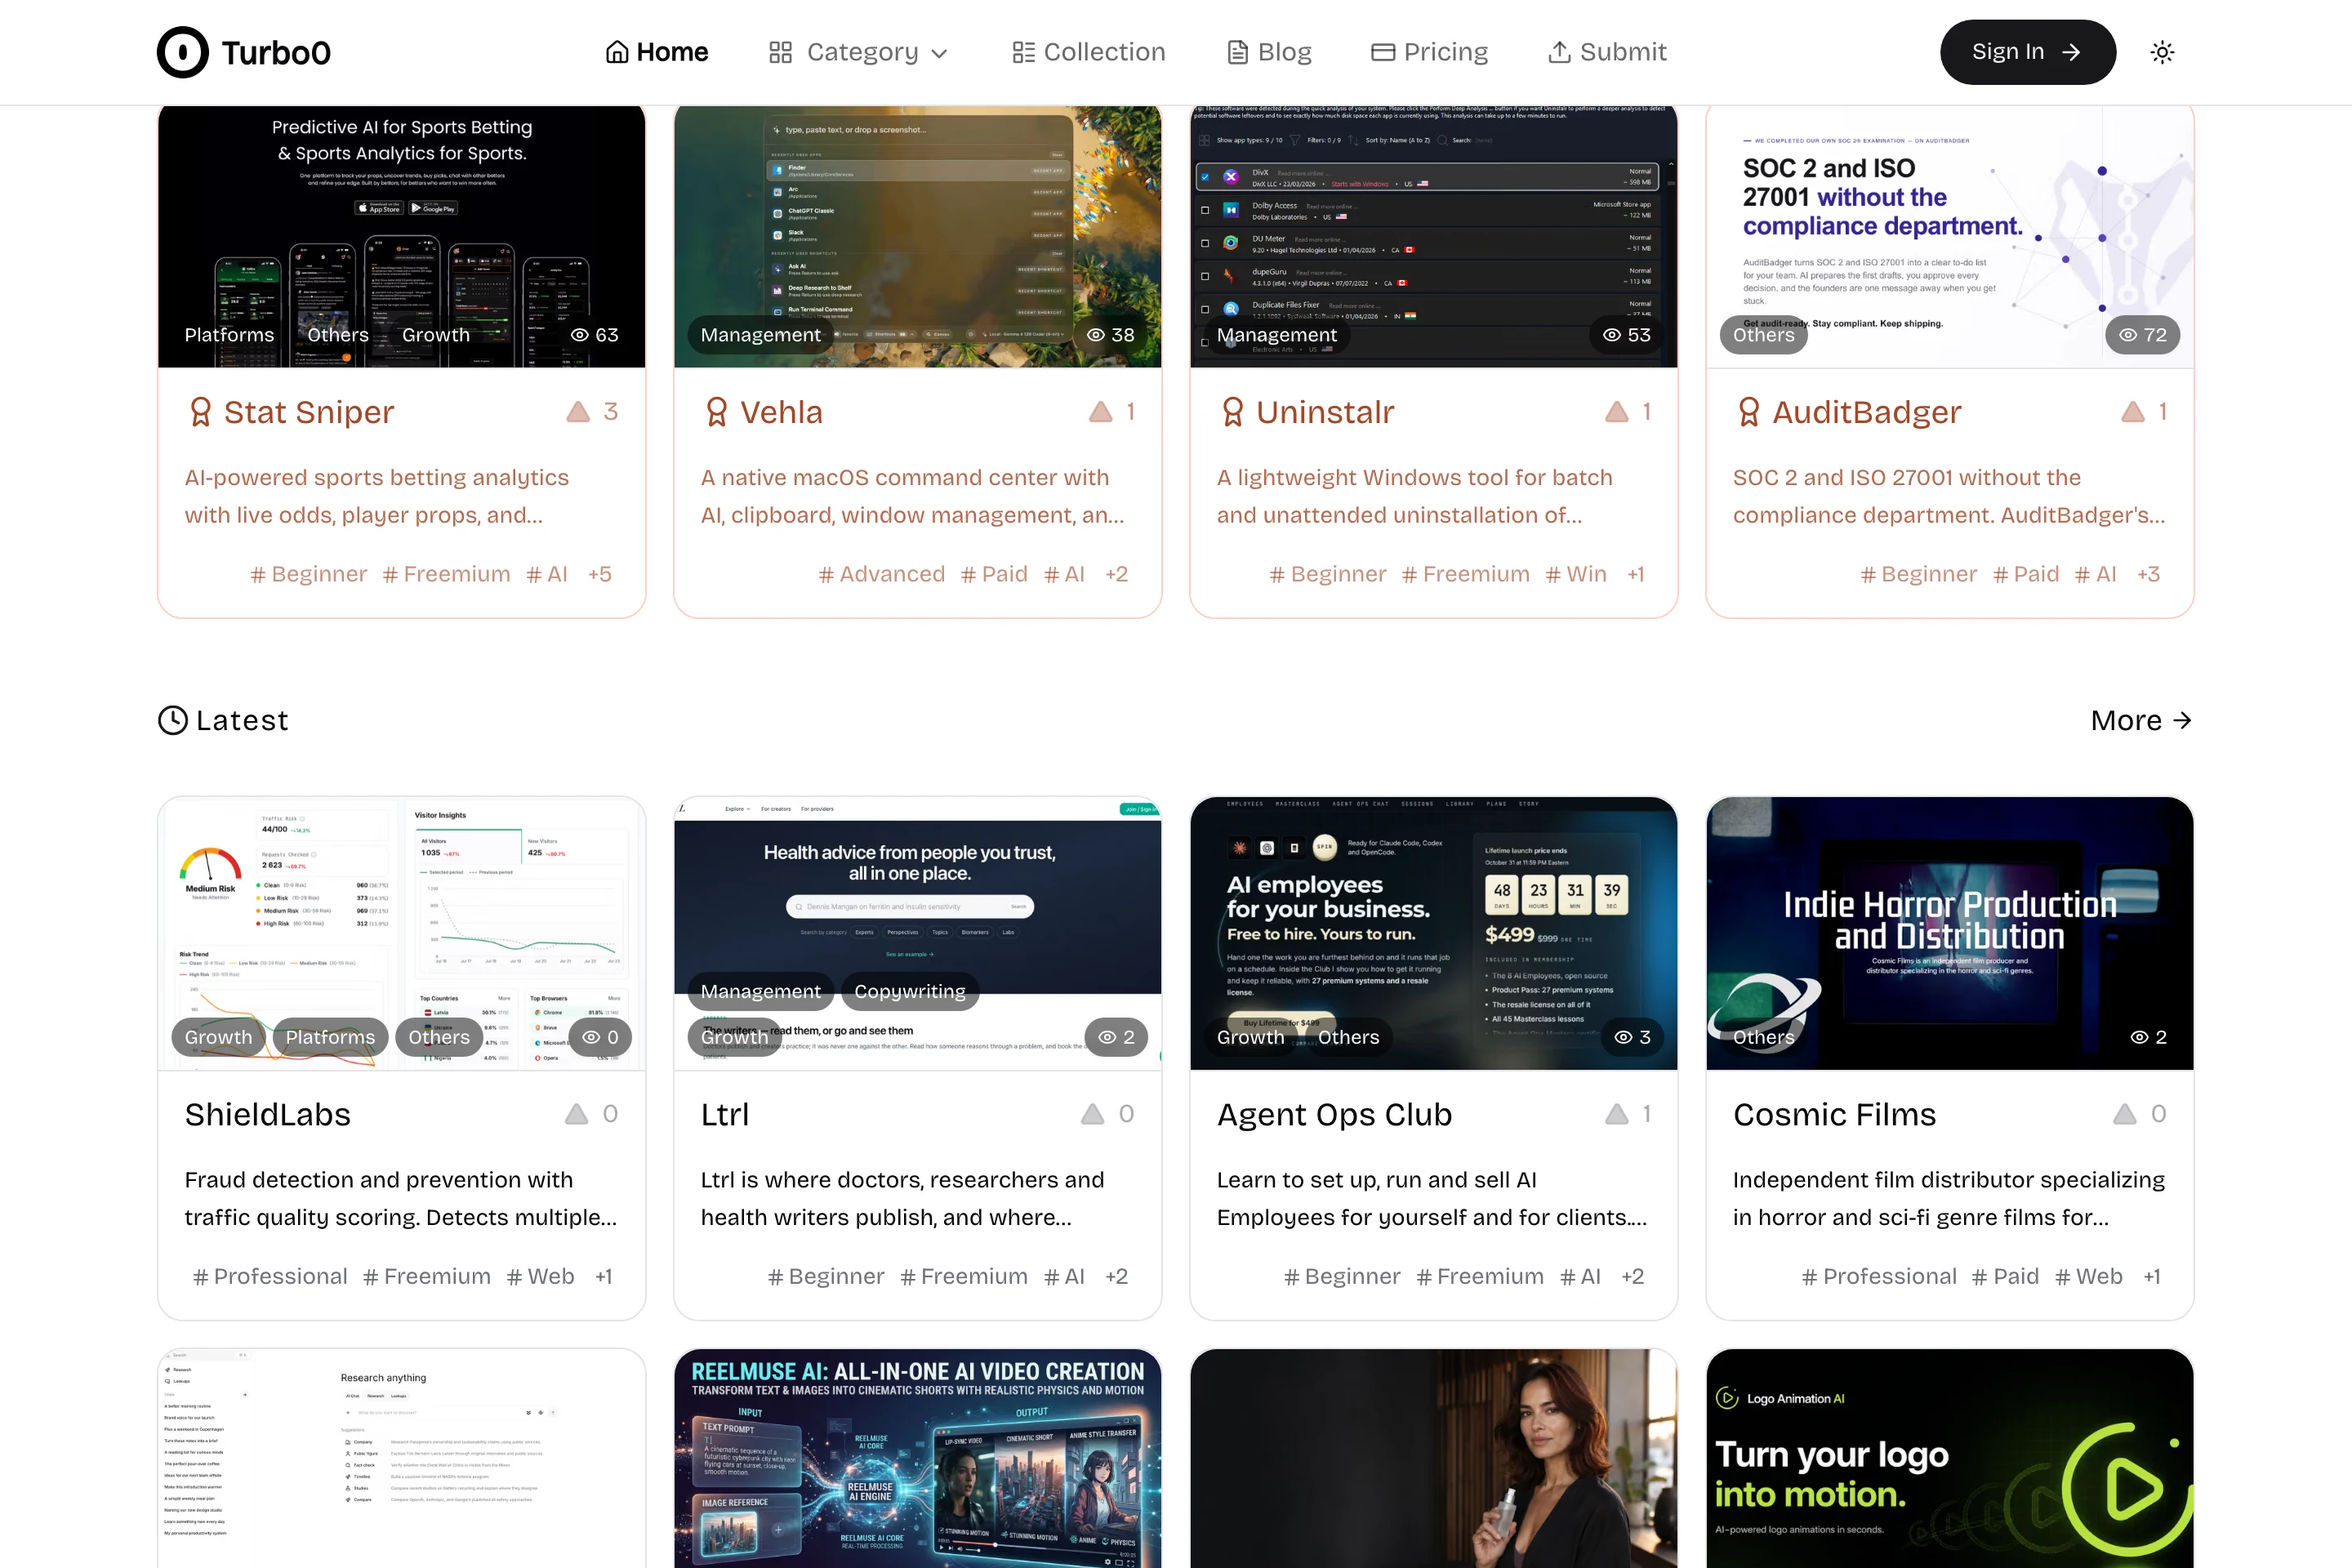Click the AI tag under Ltrl
The width and height of the screenshot is (2352, 1568).
click(x=1064, y=1276)
